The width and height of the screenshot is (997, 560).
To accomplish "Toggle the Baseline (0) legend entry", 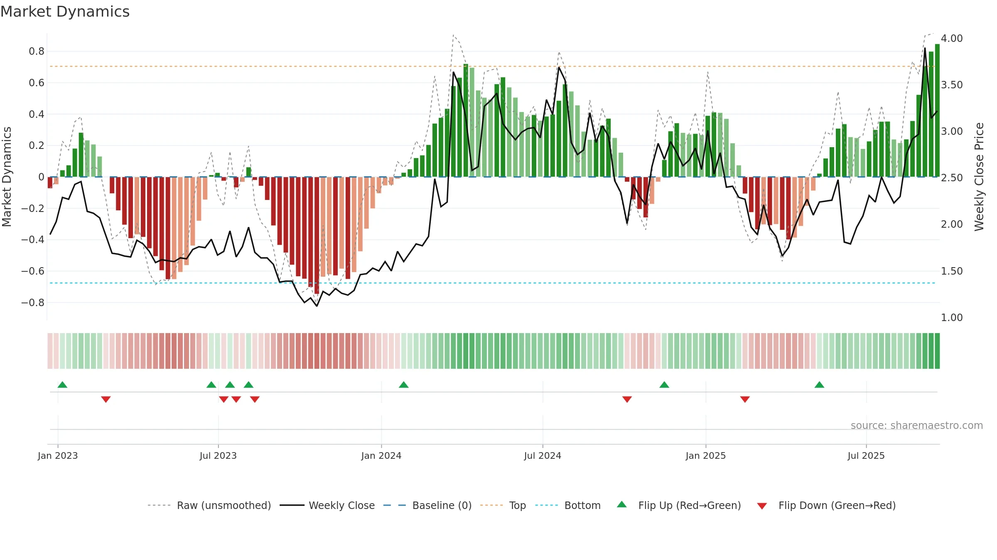I will pos(427,505).
